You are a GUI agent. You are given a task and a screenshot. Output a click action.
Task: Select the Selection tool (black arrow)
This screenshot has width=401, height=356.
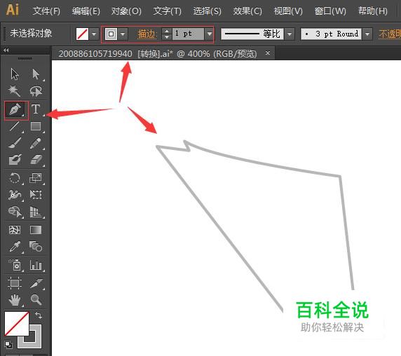click(x=15, y=74)
